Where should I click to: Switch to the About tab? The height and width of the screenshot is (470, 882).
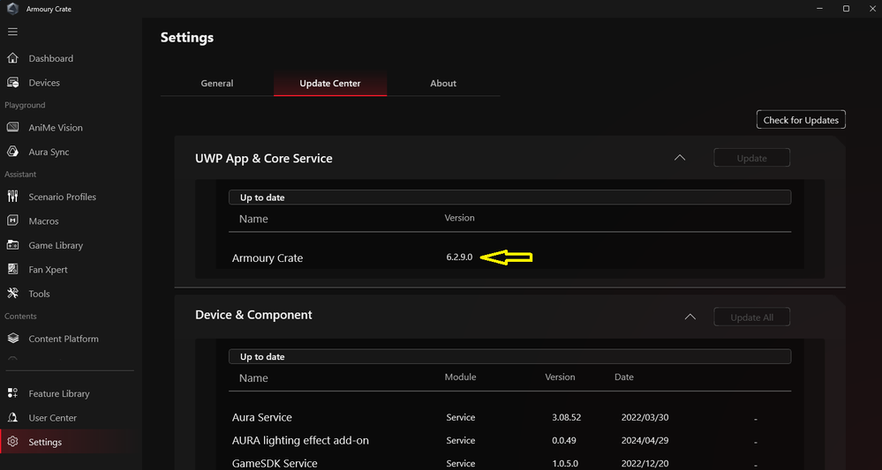click(x=443, y=83)
